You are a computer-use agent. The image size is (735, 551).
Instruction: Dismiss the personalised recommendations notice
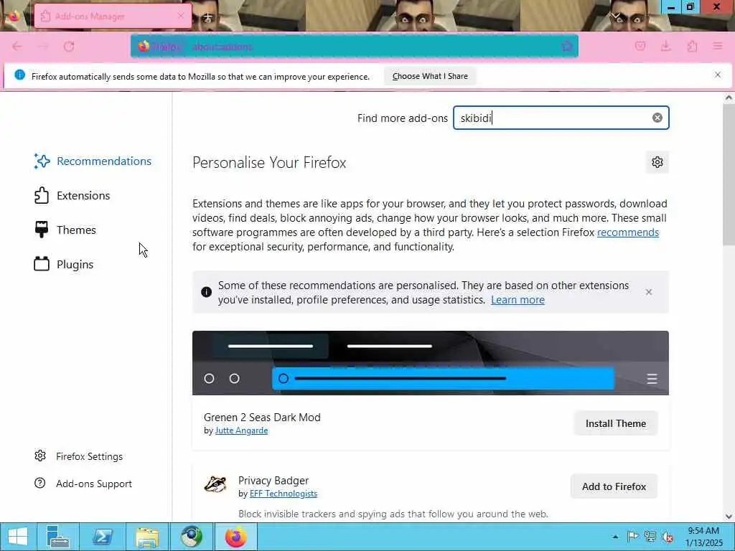coord(649,292)
